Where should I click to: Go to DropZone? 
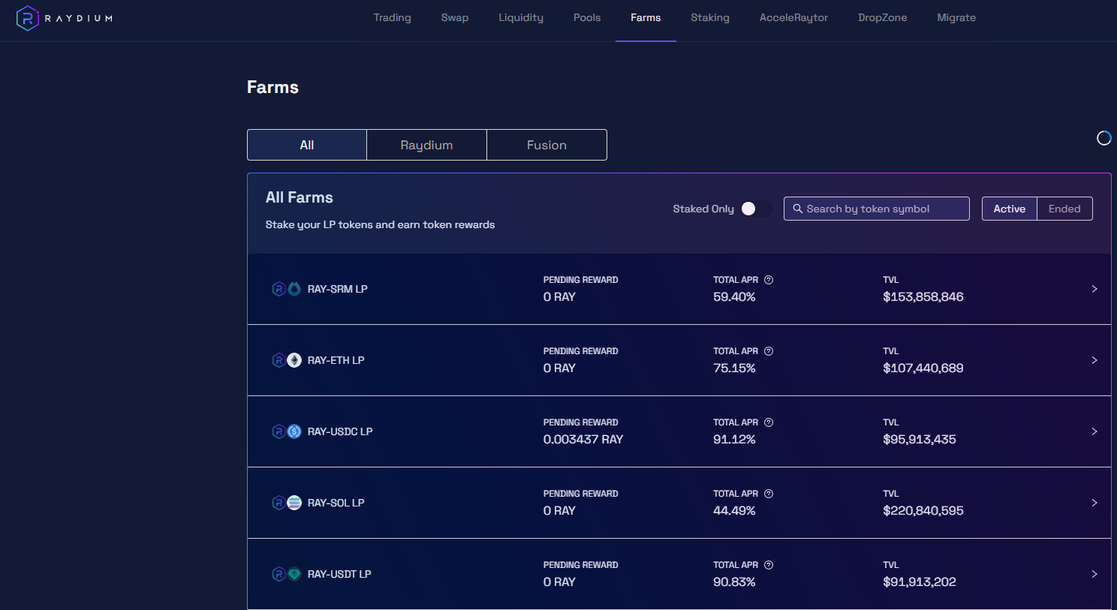[883, 18]
